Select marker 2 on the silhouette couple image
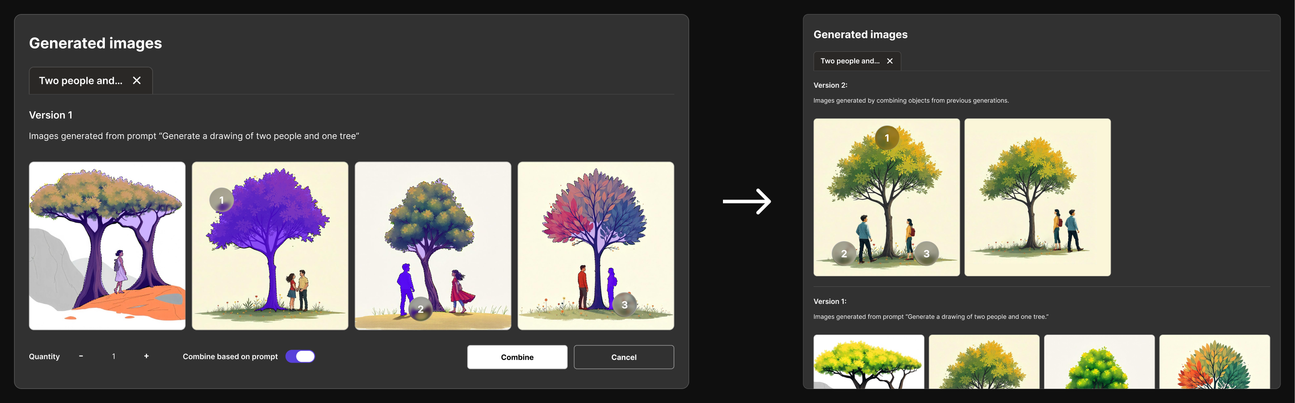1295x403 pixels. pos(420,310)
